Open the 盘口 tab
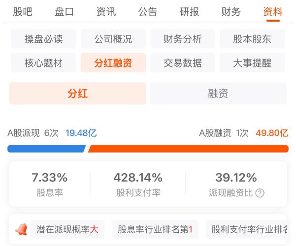Image resolution: width=296 pixels, height=246 pixels. 64,11
